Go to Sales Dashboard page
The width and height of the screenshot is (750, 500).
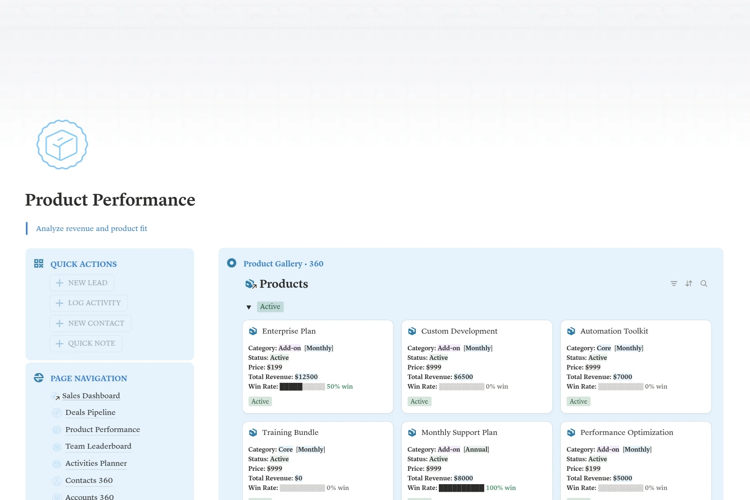tap(91, 396)
